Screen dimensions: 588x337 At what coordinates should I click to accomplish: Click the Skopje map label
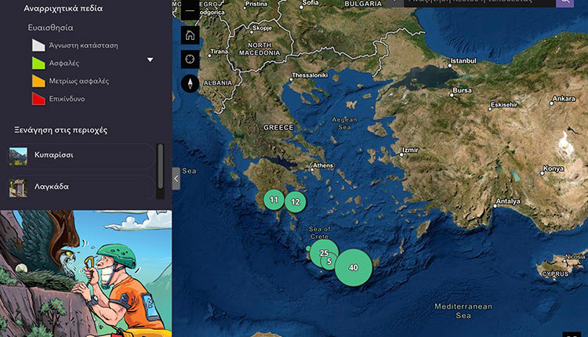pyautogui.click(x=262, y=28)
